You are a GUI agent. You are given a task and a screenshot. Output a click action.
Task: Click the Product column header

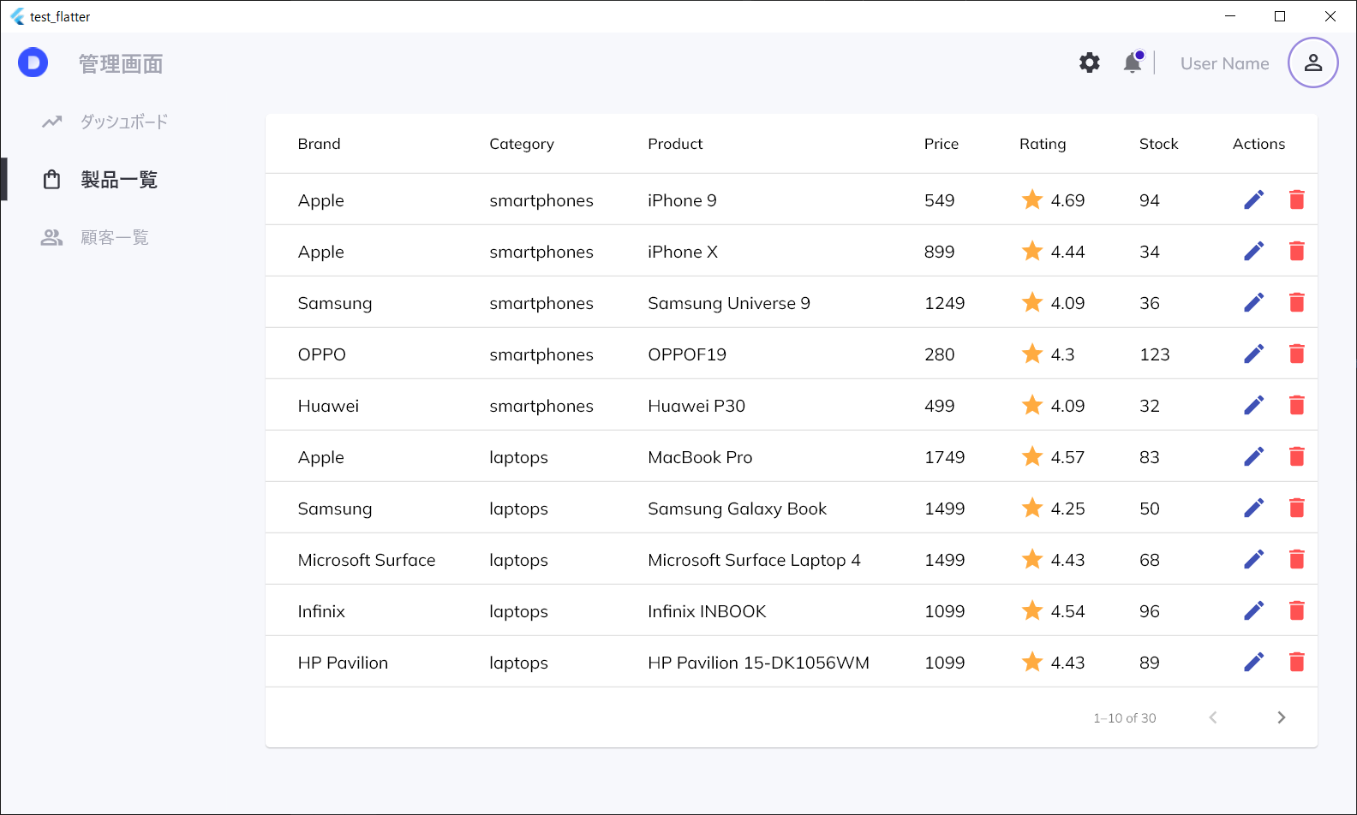pyautogui.click(x=675, y=144)
